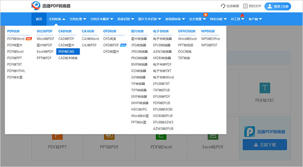The height and width of the screenshot is (167, 303).
Task: Select AZW3转EPUB in the menu
Action: coord(163,129)
